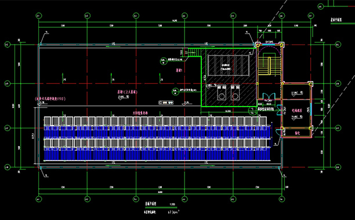Select the pink label above the solar panel array
This screenshot has width=355, height=220.
pos(140,113)
